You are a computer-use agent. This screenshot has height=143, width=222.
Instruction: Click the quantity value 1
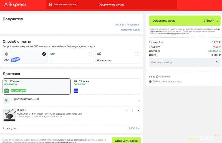coord(133,111)
